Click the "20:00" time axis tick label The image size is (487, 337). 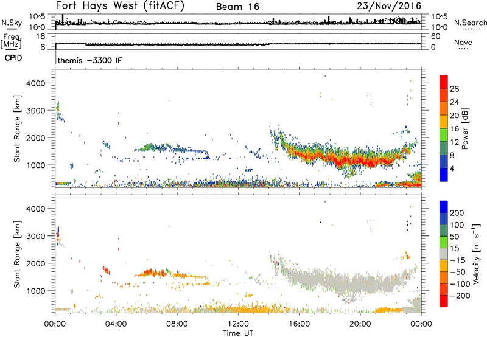pos(360,324)
